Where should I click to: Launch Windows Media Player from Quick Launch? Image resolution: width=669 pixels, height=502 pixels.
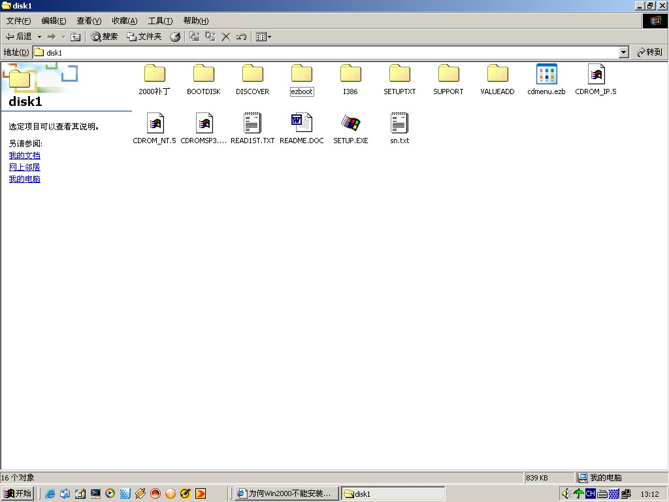pos(110,494)
